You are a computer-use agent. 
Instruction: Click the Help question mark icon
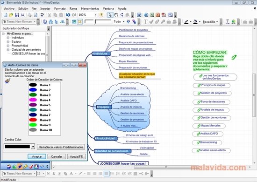[101, 15]
